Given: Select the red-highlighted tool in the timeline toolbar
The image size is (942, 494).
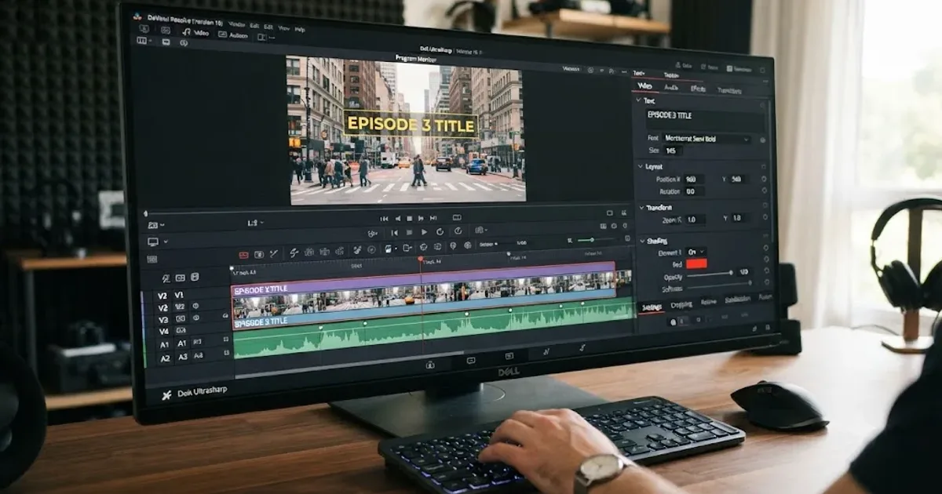Looking at the screenshot, I should tap(243, 254).
